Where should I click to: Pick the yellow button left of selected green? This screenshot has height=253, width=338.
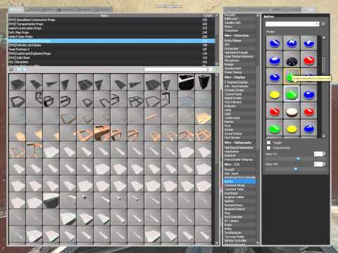coord(274,94)
